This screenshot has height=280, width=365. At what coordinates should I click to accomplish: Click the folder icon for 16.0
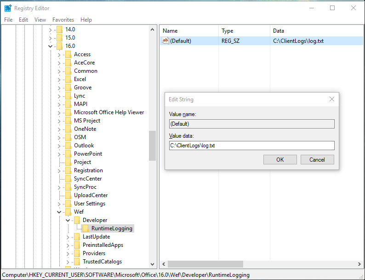click(x=60, y=46)
